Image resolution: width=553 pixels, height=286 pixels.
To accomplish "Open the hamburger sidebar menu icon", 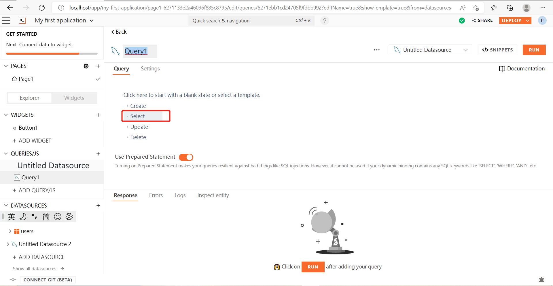I will 6,20.
